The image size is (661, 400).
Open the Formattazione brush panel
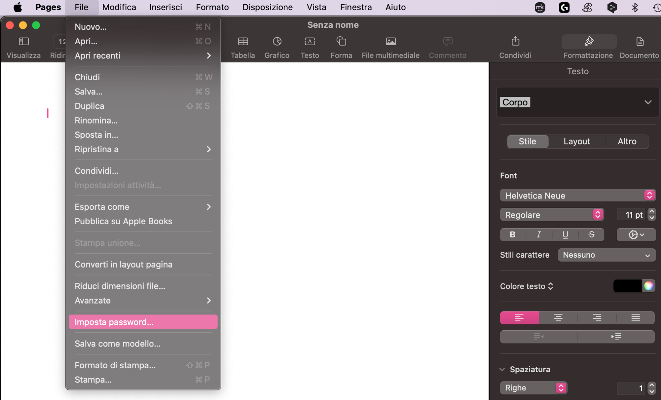pos(589,41)
